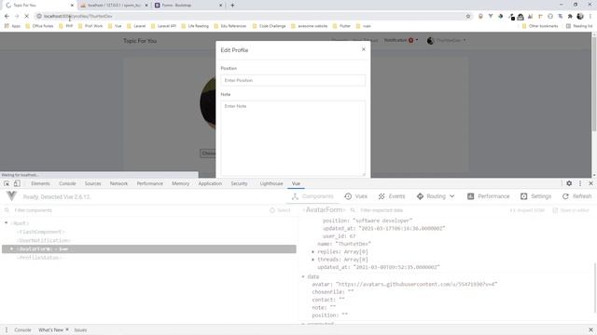Open the Vue bookmarks folder
This screenshot has height=335, width=597.
point(115,26)
